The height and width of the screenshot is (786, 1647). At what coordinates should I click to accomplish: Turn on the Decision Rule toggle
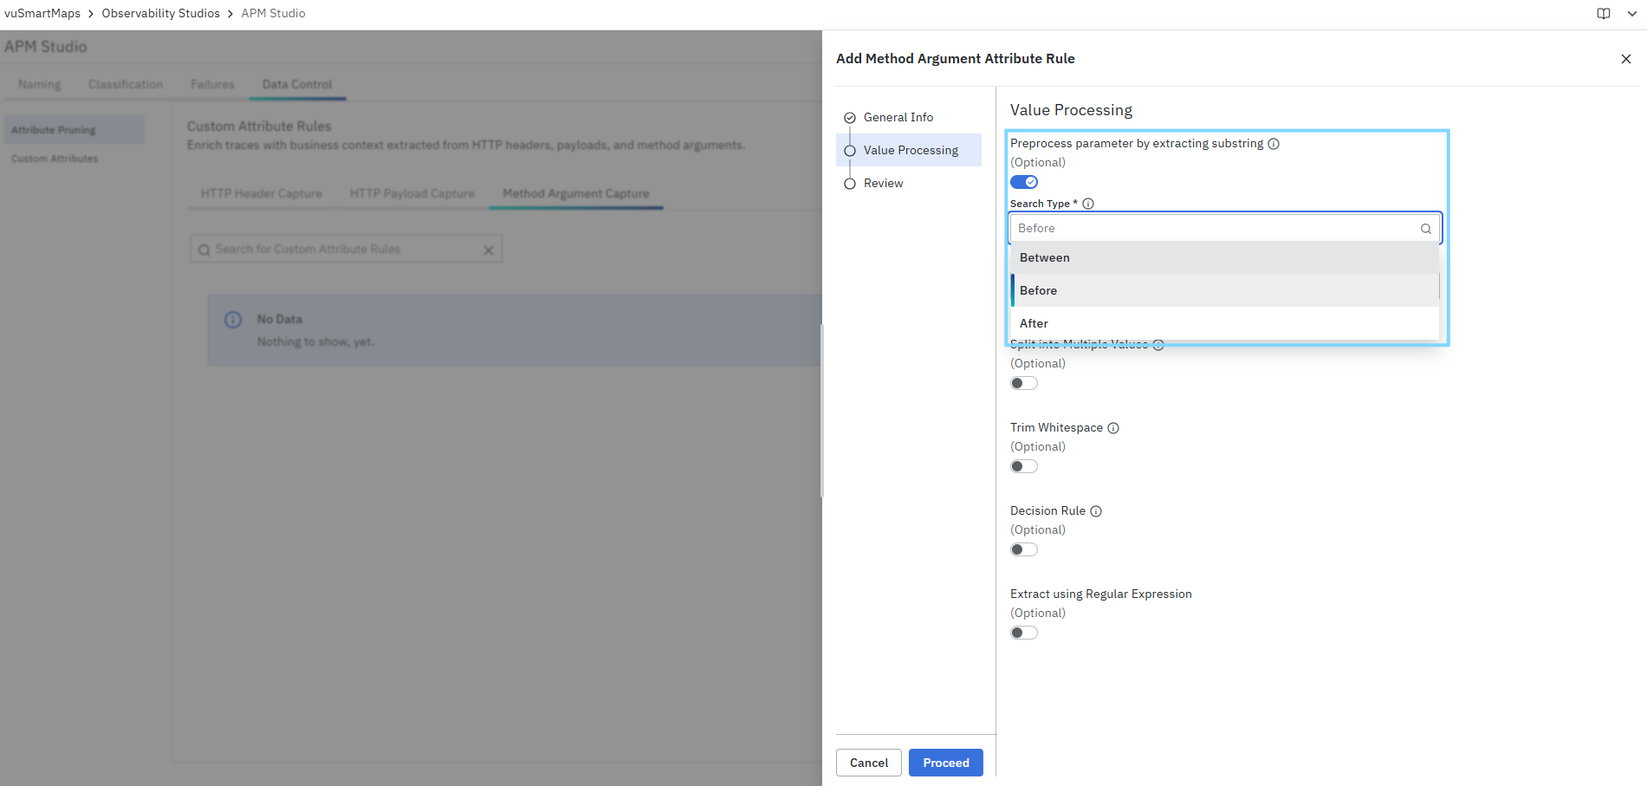(x=1024, y=549)
